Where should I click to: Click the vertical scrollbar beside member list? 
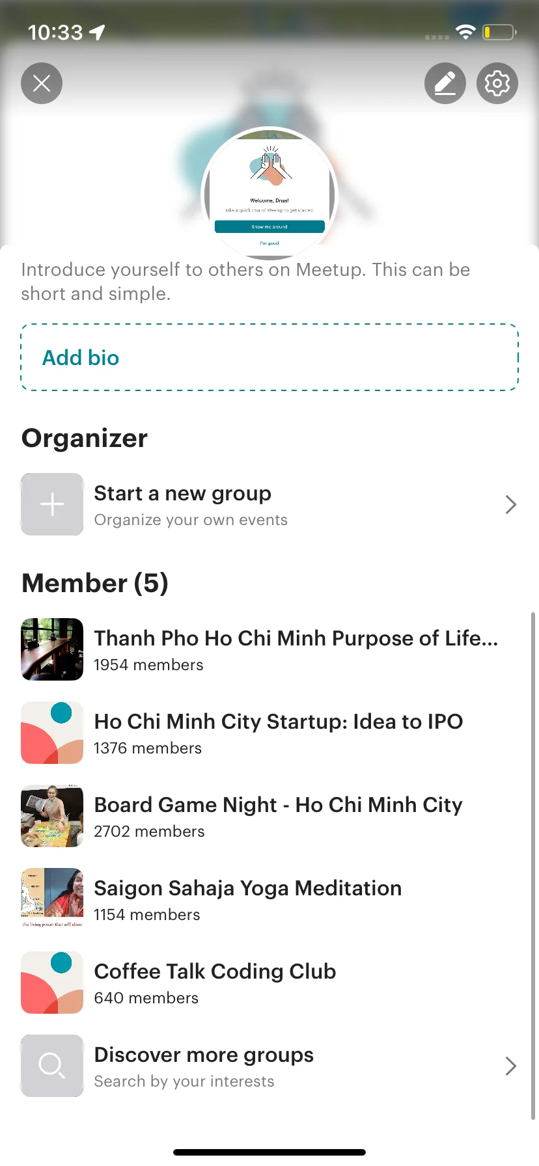tap(533, 865)
